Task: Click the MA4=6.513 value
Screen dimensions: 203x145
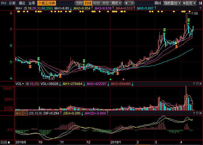Action: [x=124, y=8]
